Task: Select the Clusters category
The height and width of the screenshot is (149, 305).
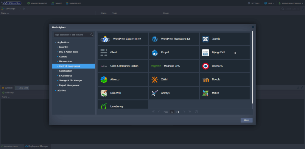Action: click(63, 57)
